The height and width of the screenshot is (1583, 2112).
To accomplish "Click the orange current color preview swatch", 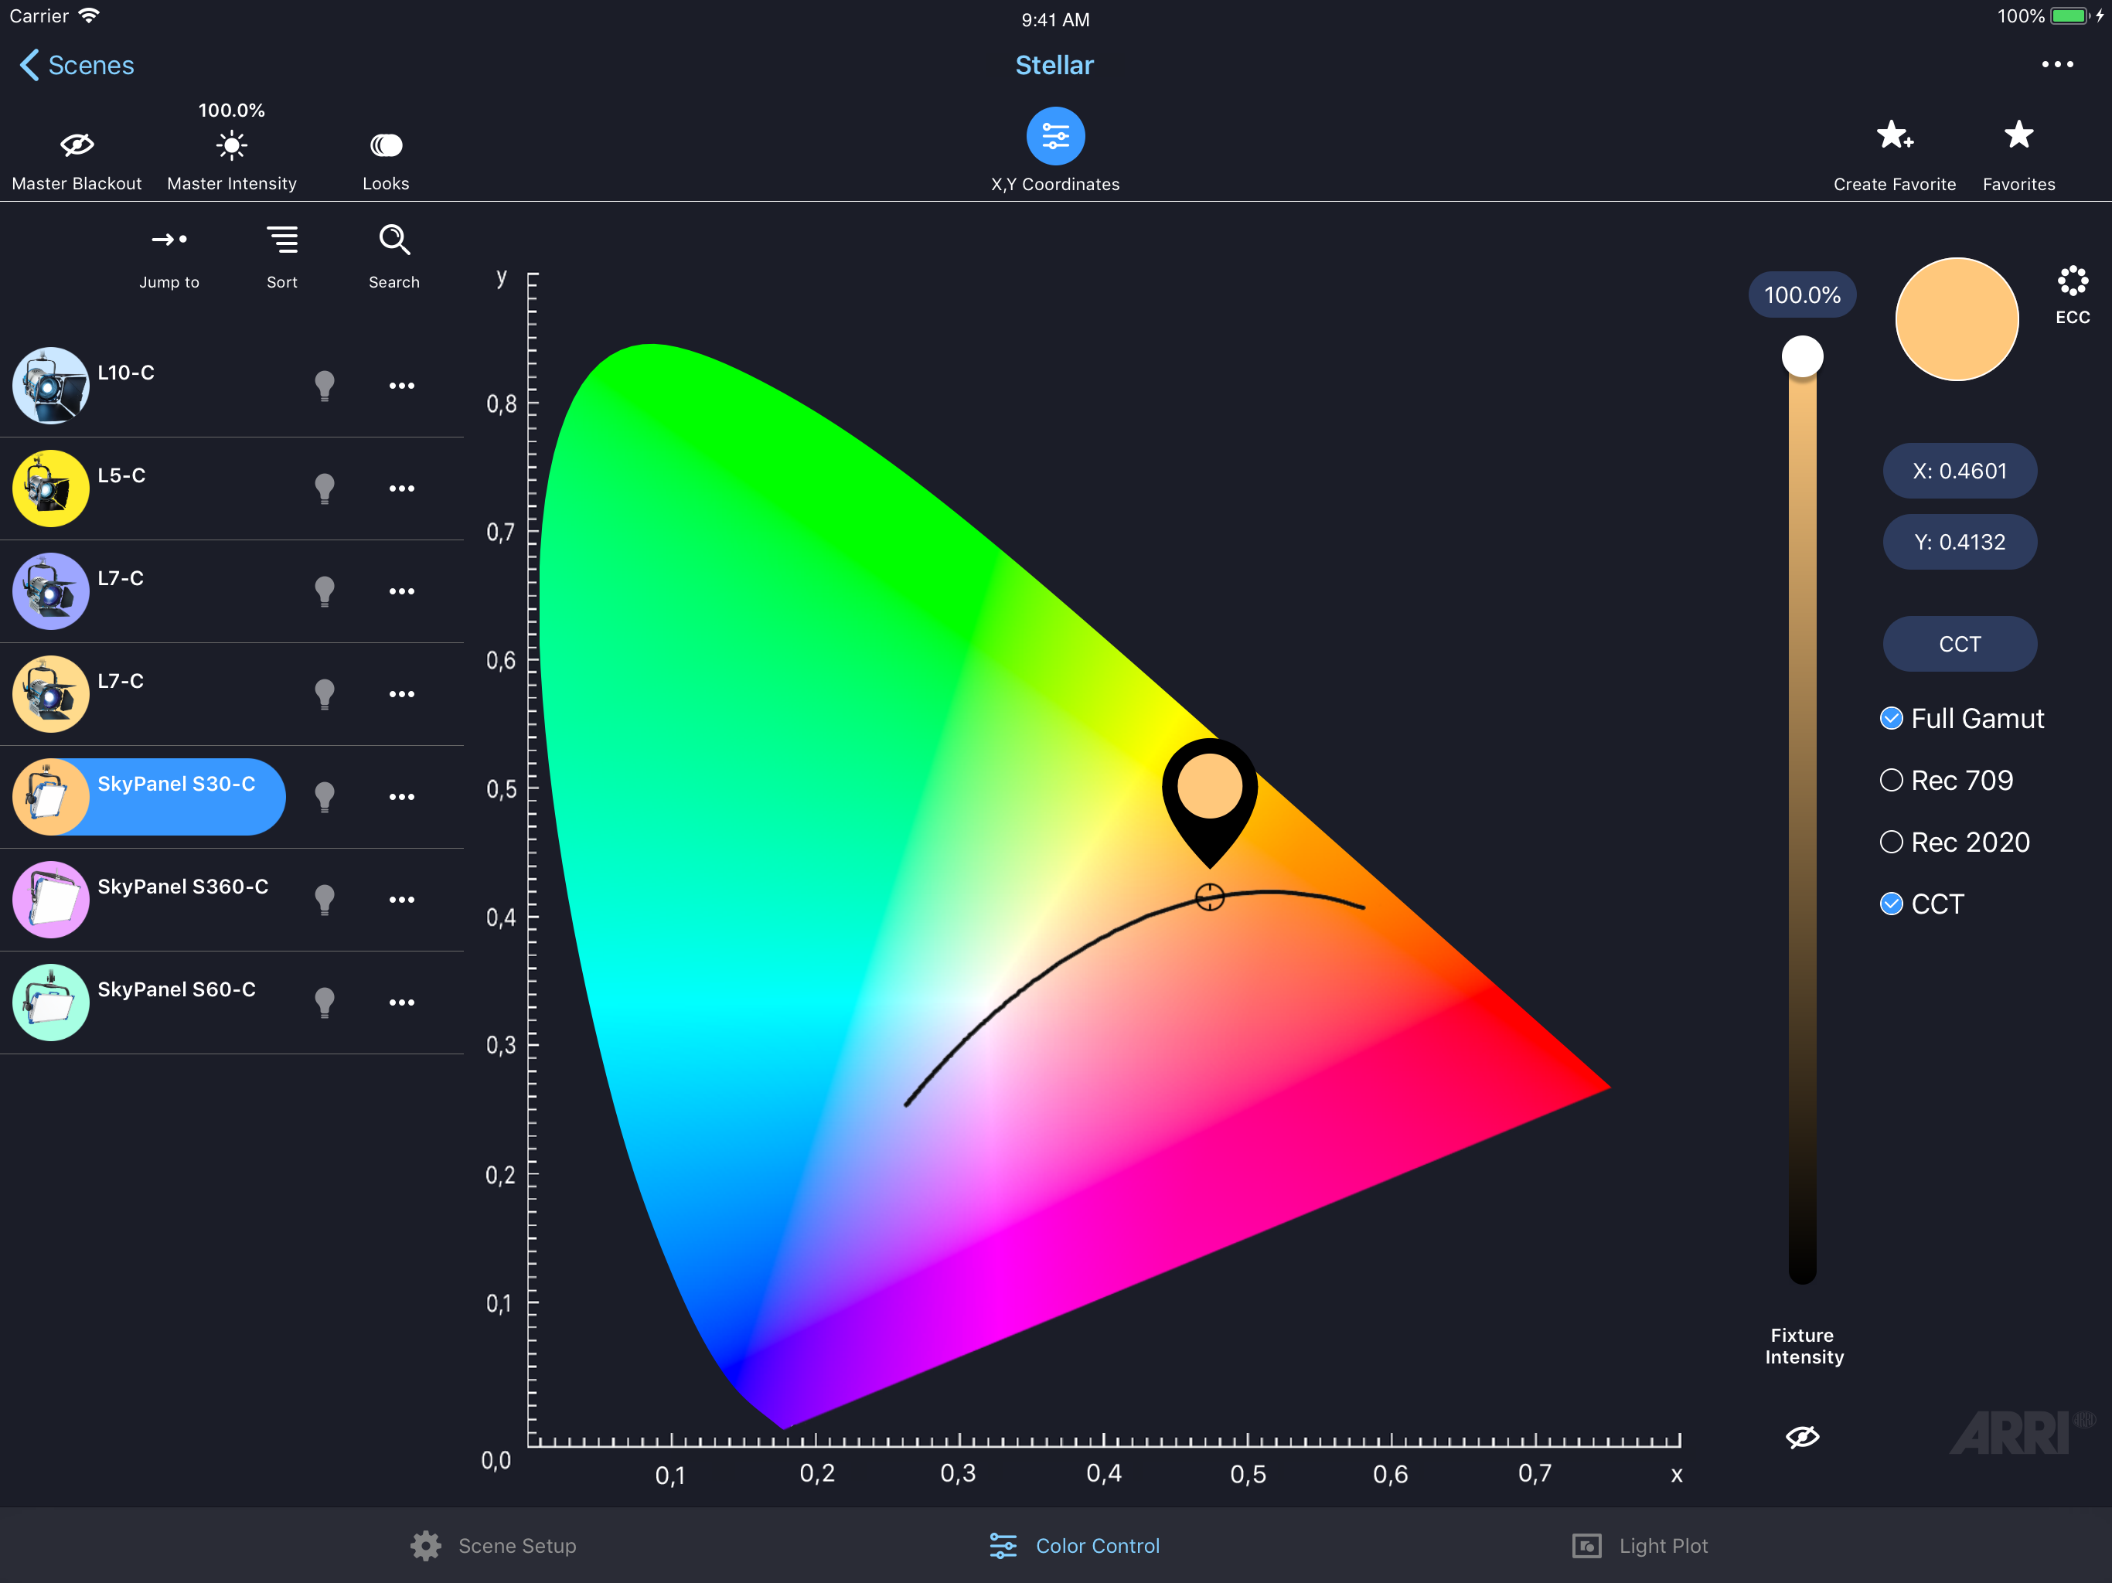I will coord(1957,319).
